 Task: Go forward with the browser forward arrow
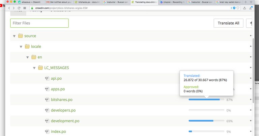(x=13, y=8)
